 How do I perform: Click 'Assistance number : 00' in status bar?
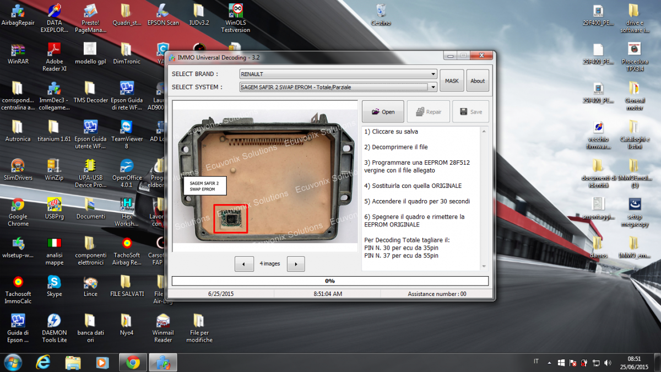(437, 294)
